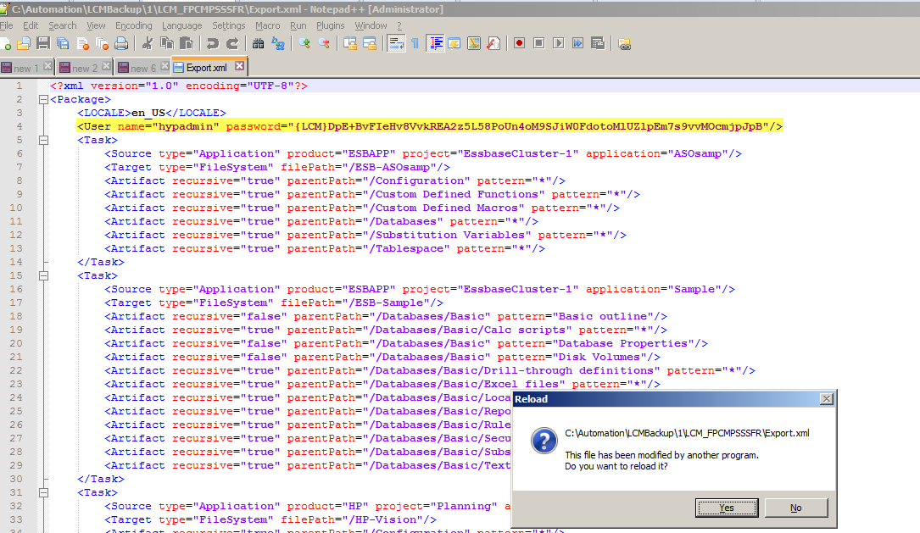This screenshot has height=533, width=920.
Task: Click the Redo arrow icon
Action: (232, 44)
